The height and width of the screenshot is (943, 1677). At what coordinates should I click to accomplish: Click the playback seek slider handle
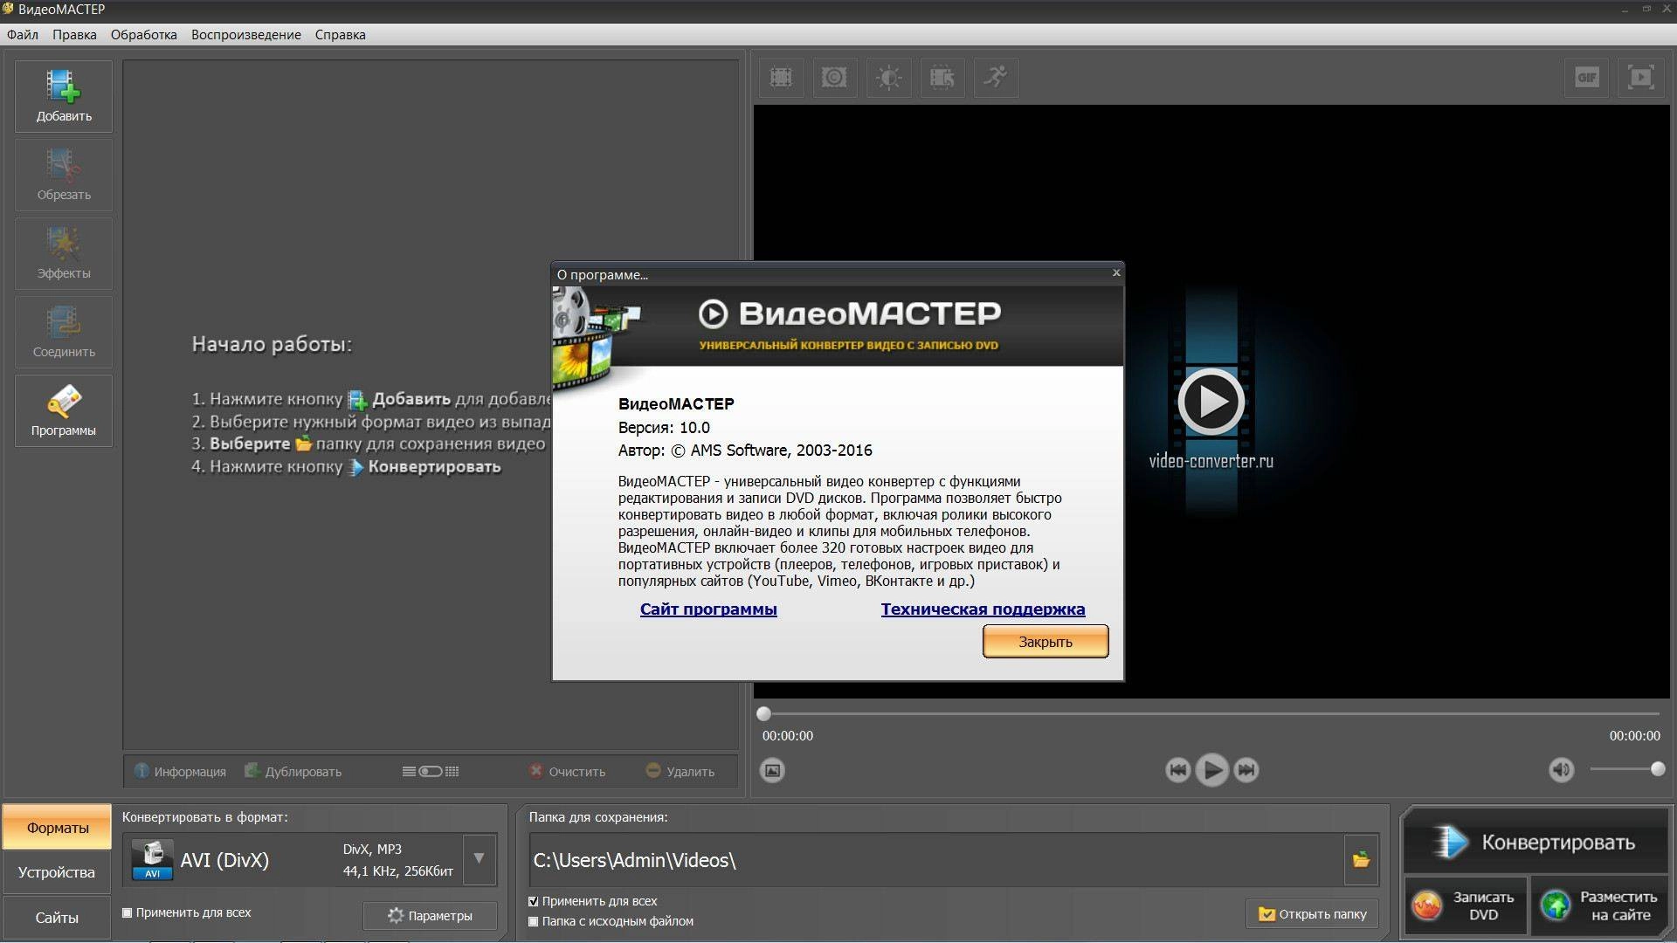[763, 713]
